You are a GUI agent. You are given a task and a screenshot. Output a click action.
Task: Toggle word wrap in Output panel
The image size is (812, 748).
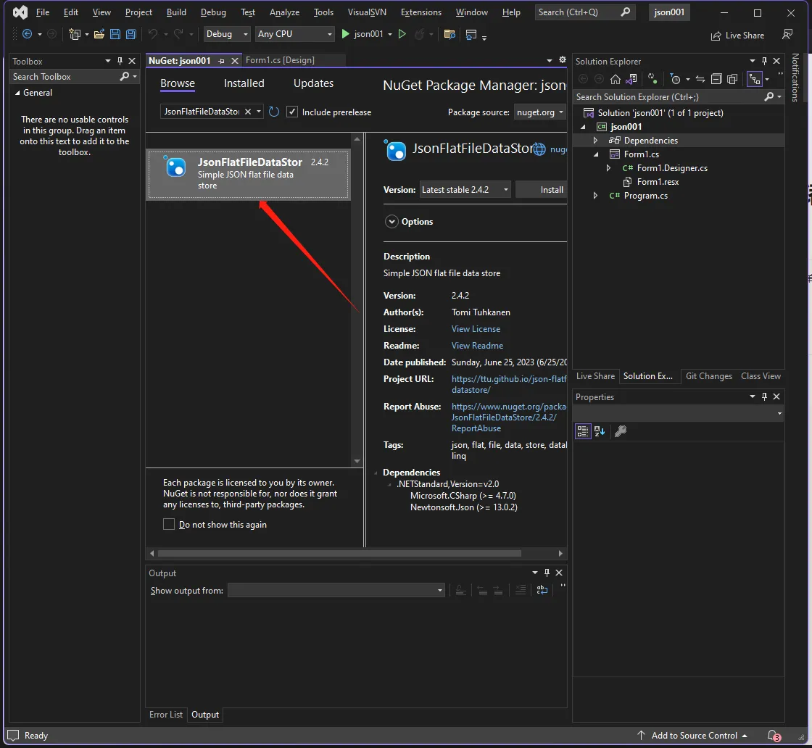(542, 589)
